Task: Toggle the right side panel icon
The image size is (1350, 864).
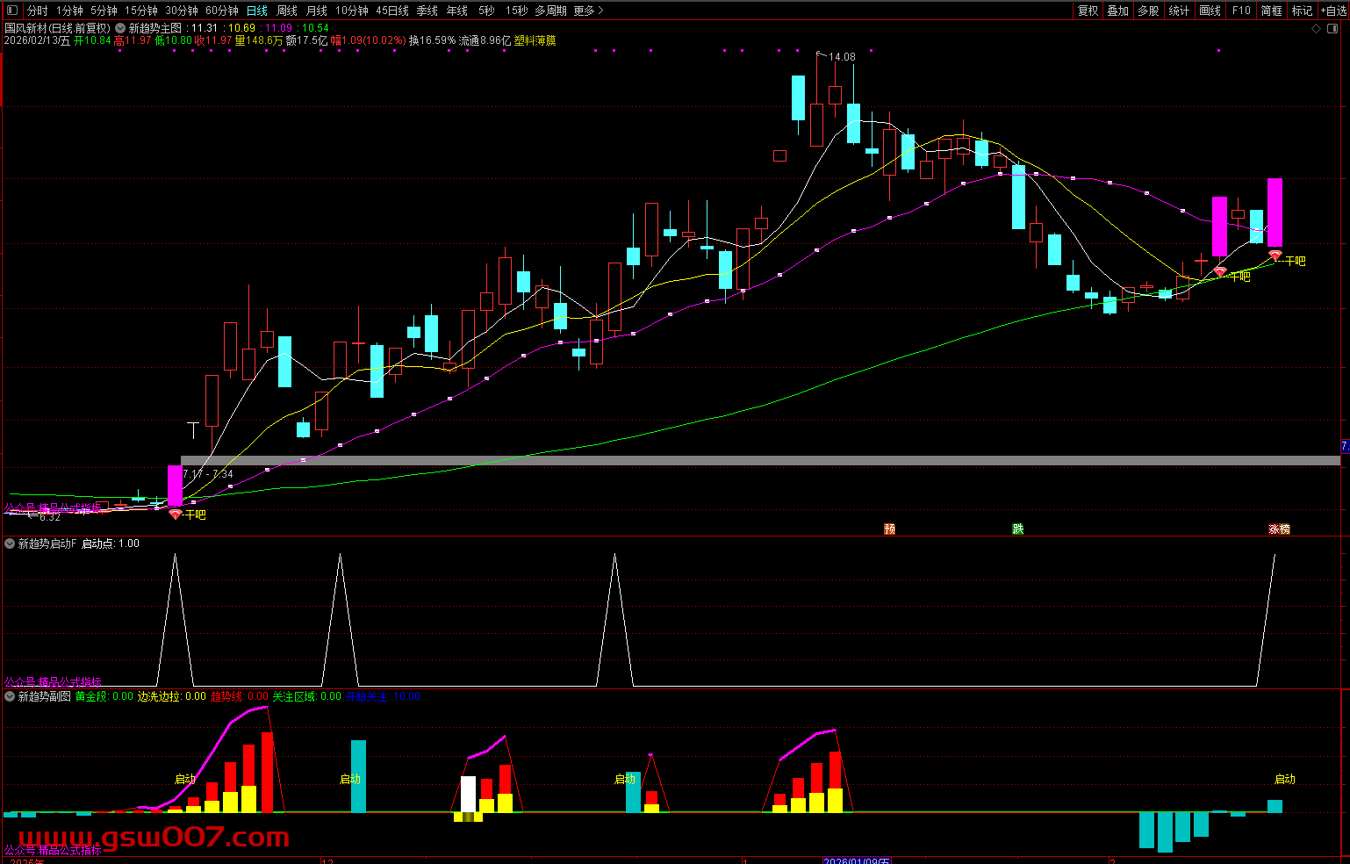Action: [1333, 29]
